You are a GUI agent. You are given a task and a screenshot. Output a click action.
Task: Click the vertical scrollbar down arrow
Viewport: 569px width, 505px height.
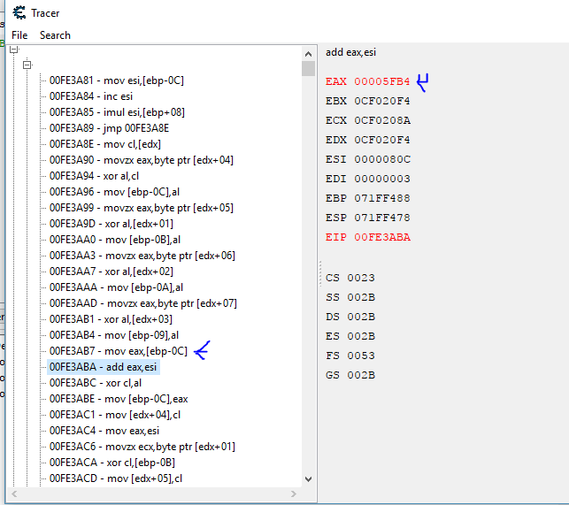(308, 478)
